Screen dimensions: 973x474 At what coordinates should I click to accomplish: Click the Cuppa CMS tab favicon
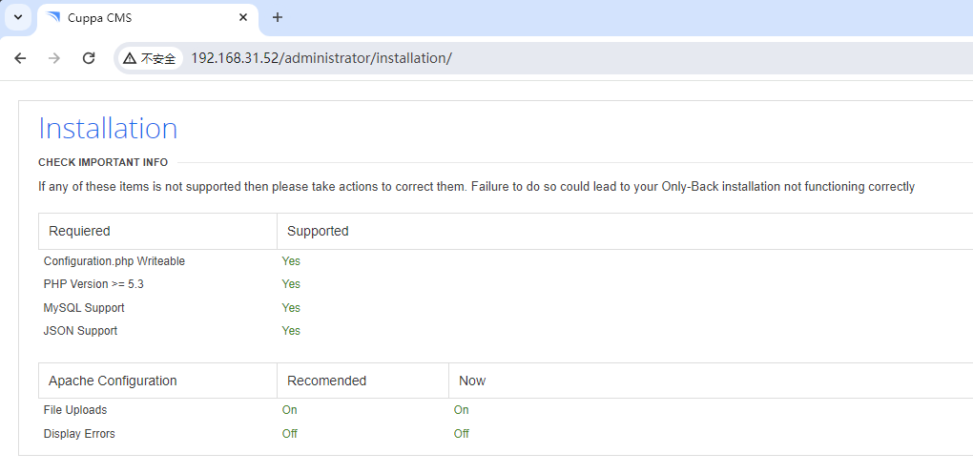click(x=52, y=17)
